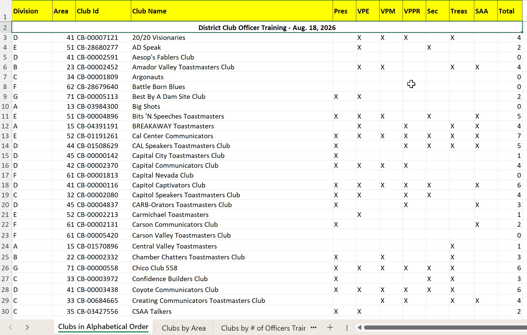Click Carson Communicators Club cell
The width and height of the screenshot is (527, 335).
pyautogui.click(x=232, y=224)
